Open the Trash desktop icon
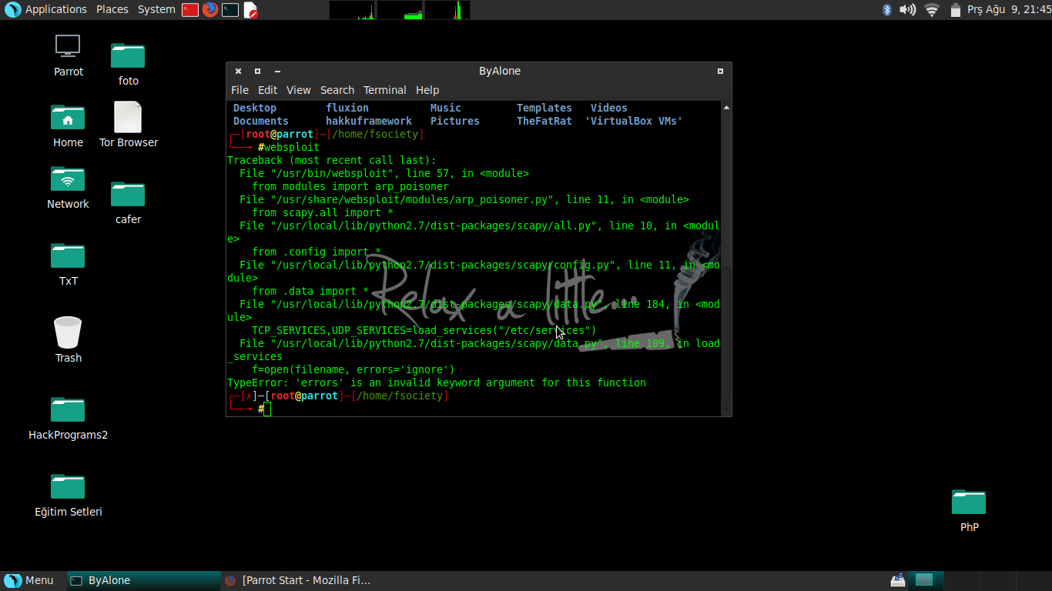Screen dimensions: 1052x591 68,340
